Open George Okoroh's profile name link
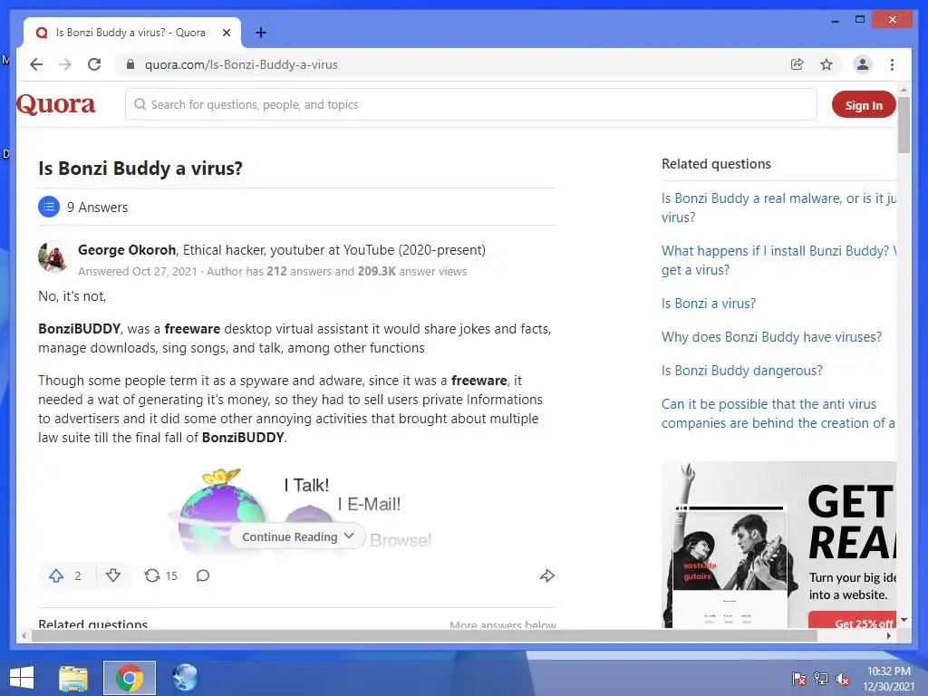 pyautogui.click(x=127, y=250)
